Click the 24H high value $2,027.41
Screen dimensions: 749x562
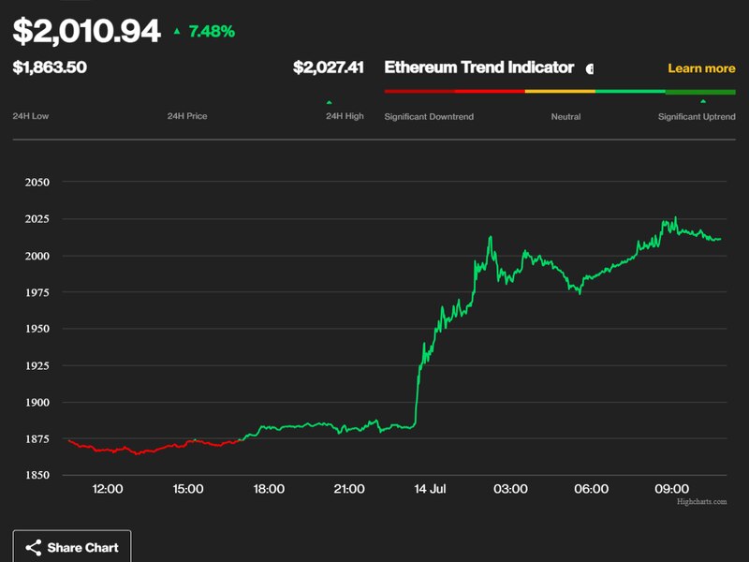[x=329, y=67]
